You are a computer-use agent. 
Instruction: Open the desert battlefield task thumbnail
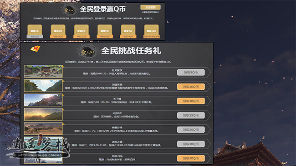(43, 129)
